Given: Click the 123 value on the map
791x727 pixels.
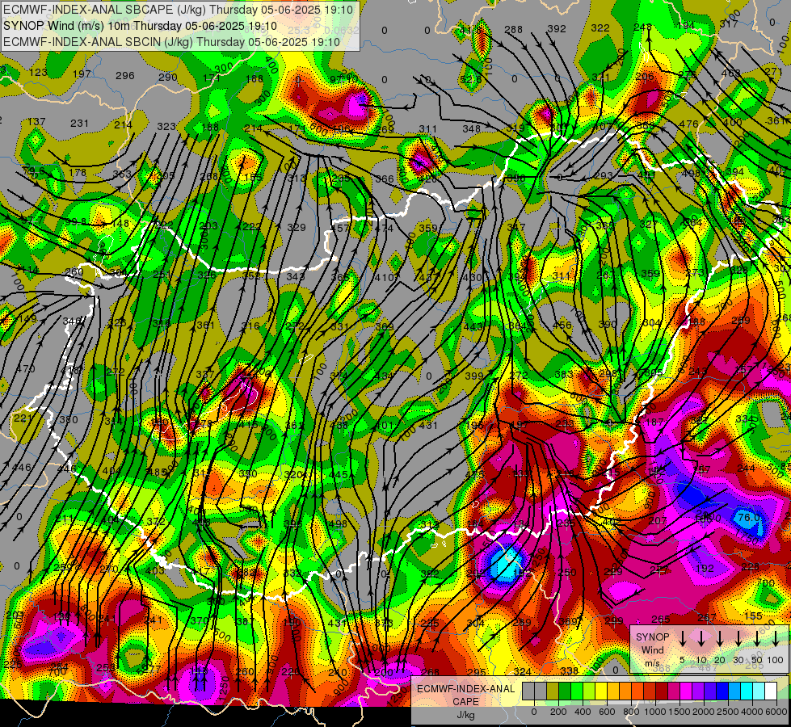Looking at the screenshot, I should pyautogui.click(x=38, y=73).
